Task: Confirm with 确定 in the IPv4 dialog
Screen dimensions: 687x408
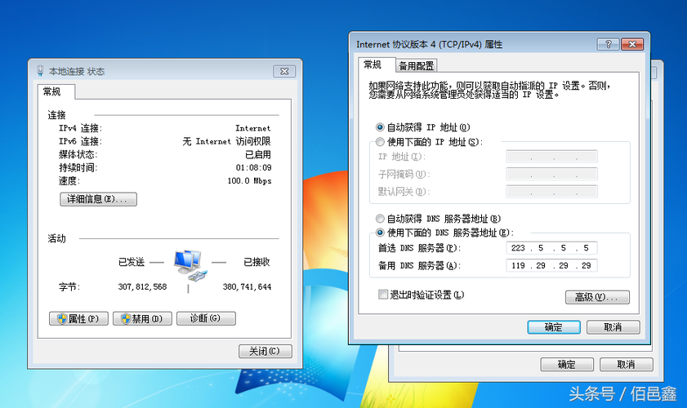Action: (554, 327)
